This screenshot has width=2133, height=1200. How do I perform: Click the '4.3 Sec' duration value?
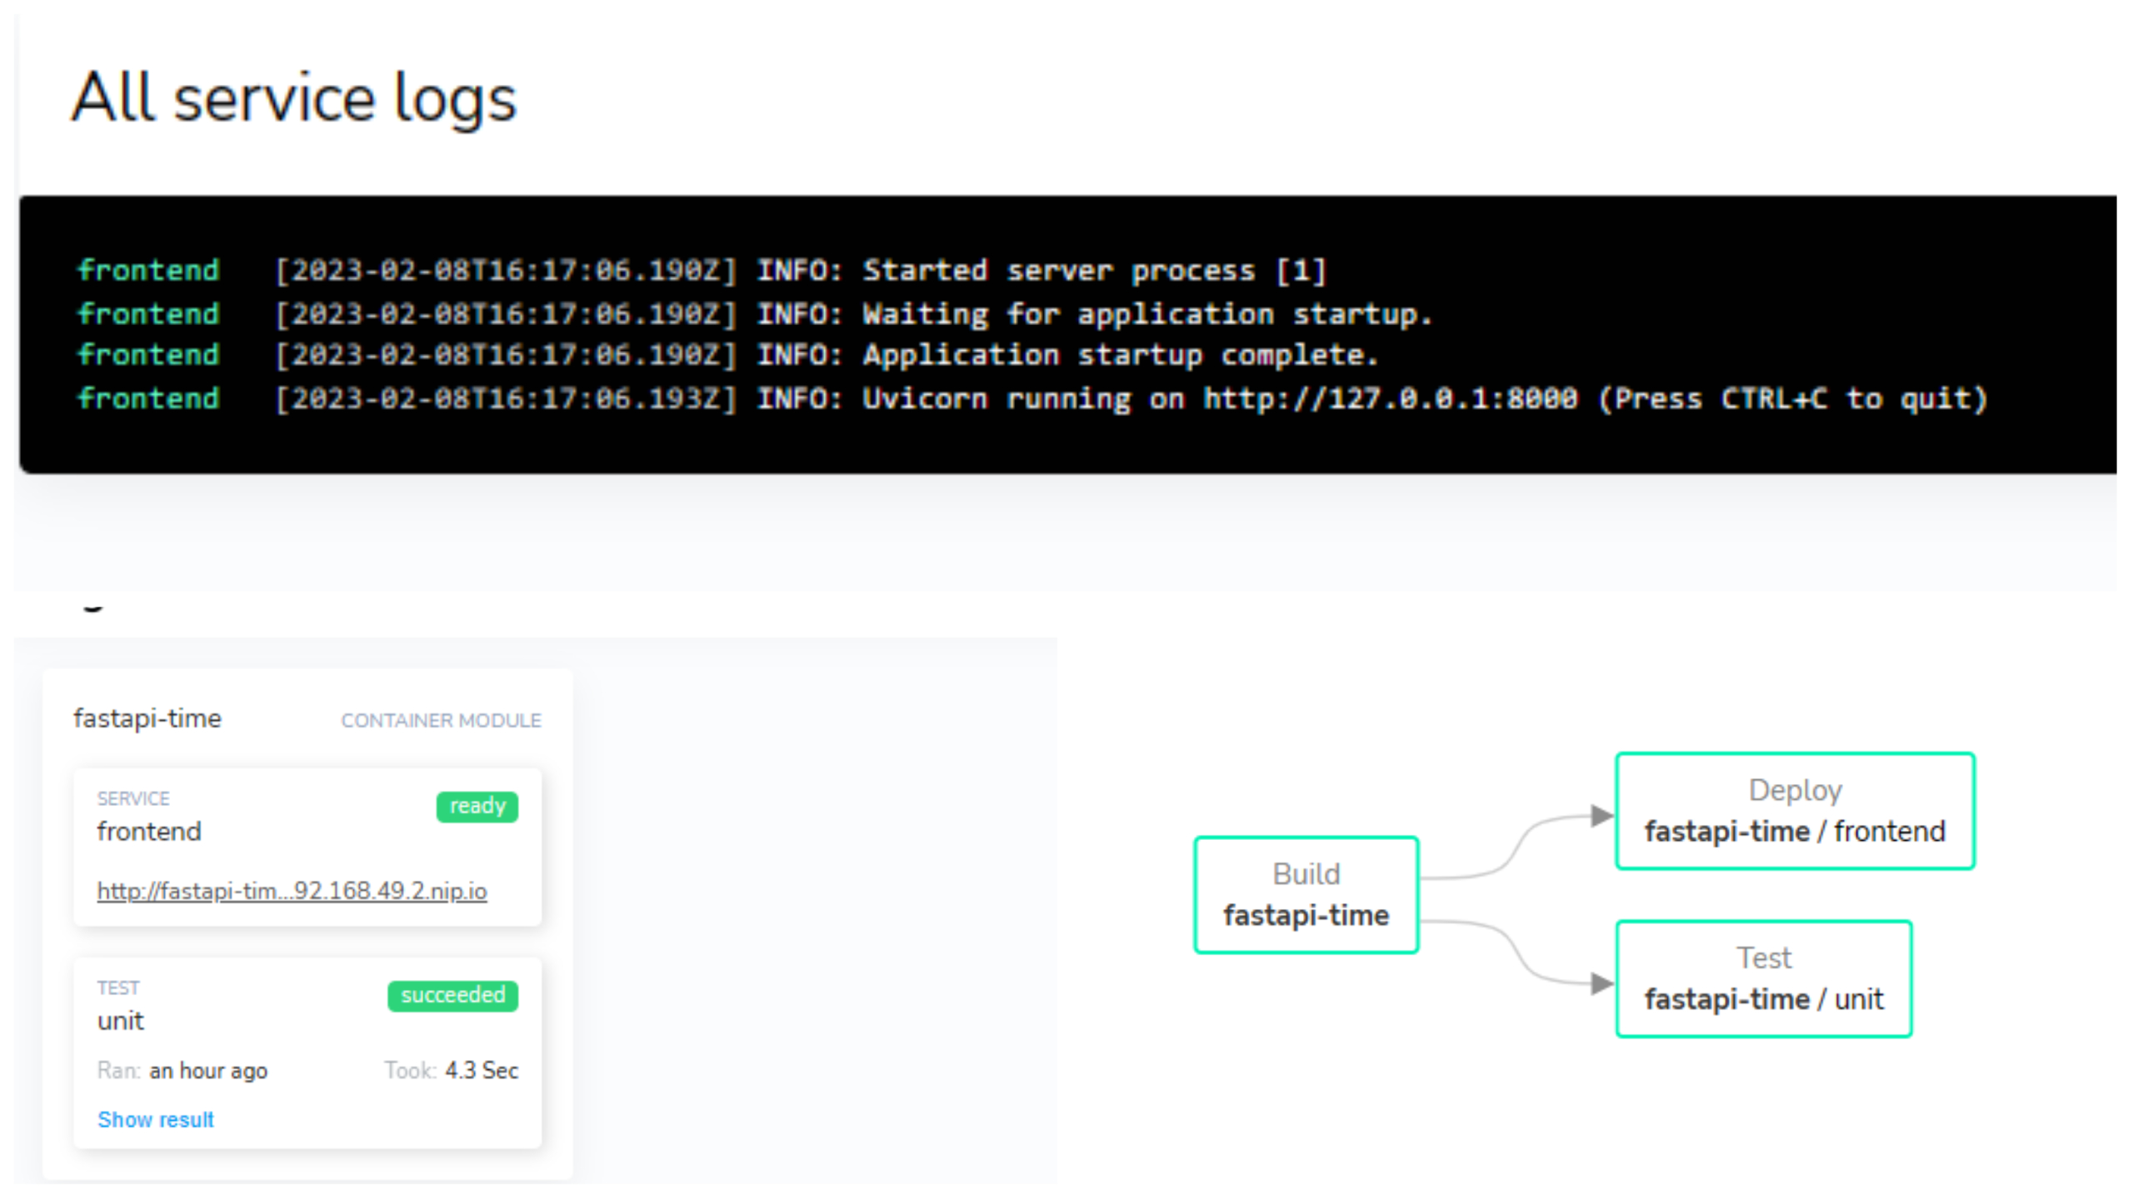pyautogui.click(x=482, y=1071)
